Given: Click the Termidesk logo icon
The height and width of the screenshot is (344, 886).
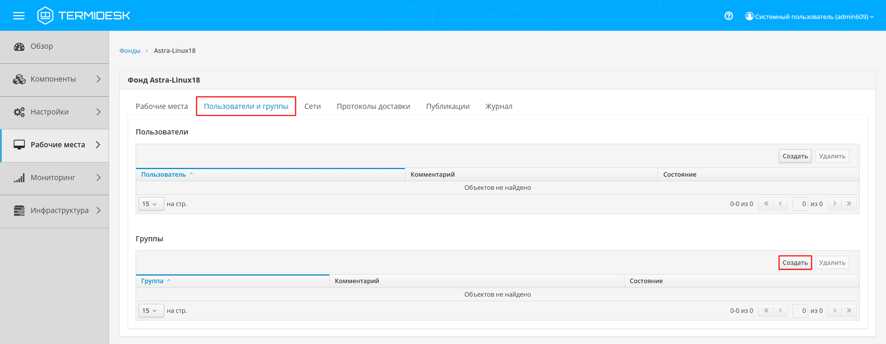Looking at the screenshot, I should tap(45, 16).
